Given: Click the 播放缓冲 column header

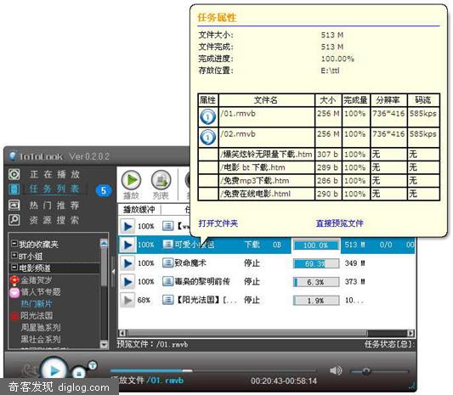Looking at the screenshot, I should pyautogui.click(x=139, y=210).
